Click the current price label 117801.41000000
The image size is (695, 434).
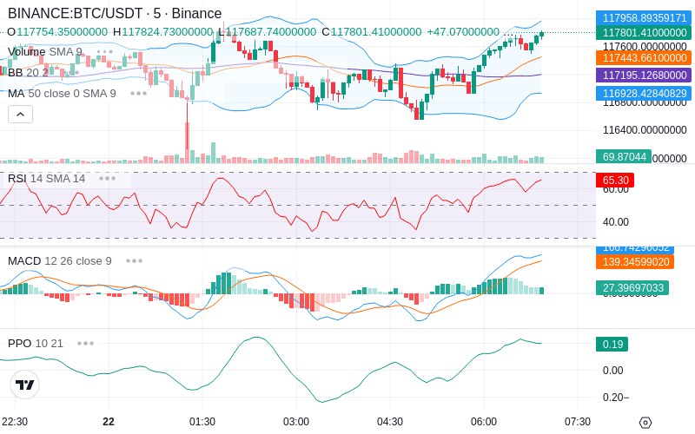644,32
